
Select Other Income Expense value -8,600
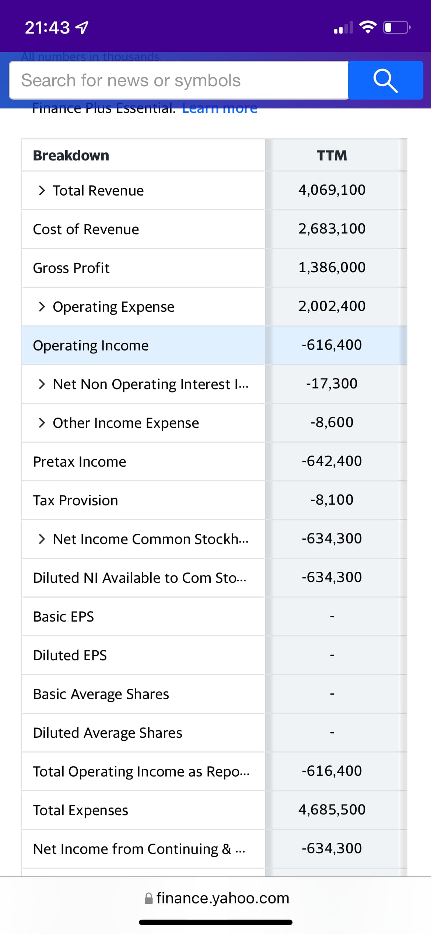point(332,422)
